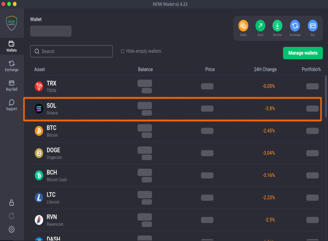Image resolution: width=328 pixels, height=241 pixels.
Task: Enable Hide empty wallets checkbox
Action: [123, 51]
